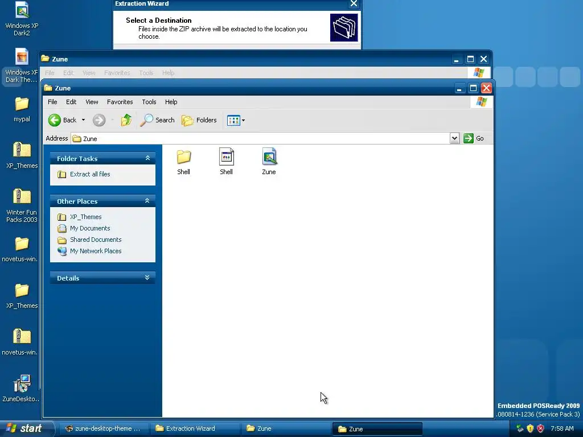Click the Tools menu in back Zune window
The image size is (583, 437).
(x=146, y=73)
